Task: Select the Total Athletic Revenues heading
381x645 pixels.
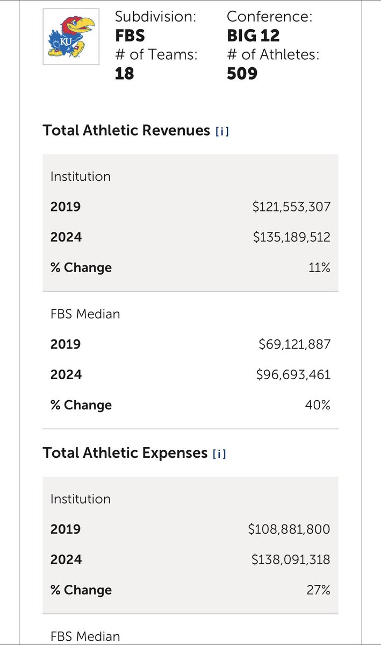Action: point(126,130)
